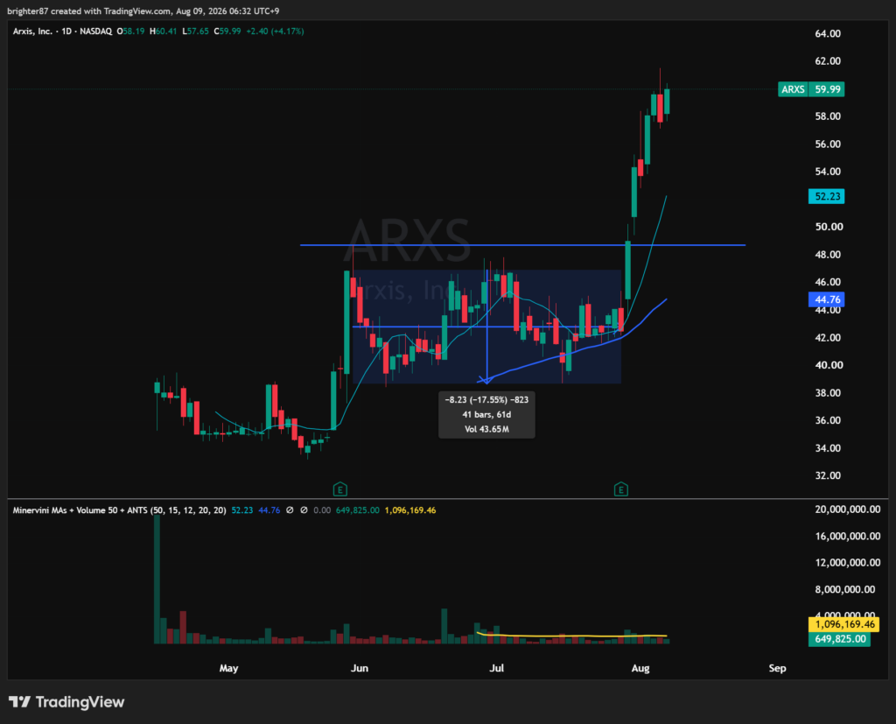Click the 'Vol 43.65M' measurement text
896x724 pixels.
tap(486, 429)
